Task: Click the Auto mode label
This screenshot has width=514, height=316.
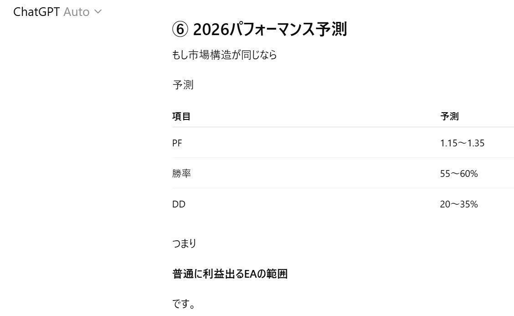Action: pos(76,12)
